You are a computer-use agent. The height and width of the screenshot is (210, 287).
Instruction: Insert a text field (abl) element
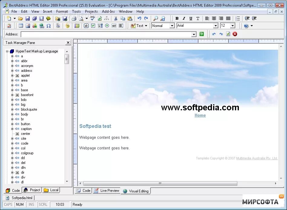114,26
